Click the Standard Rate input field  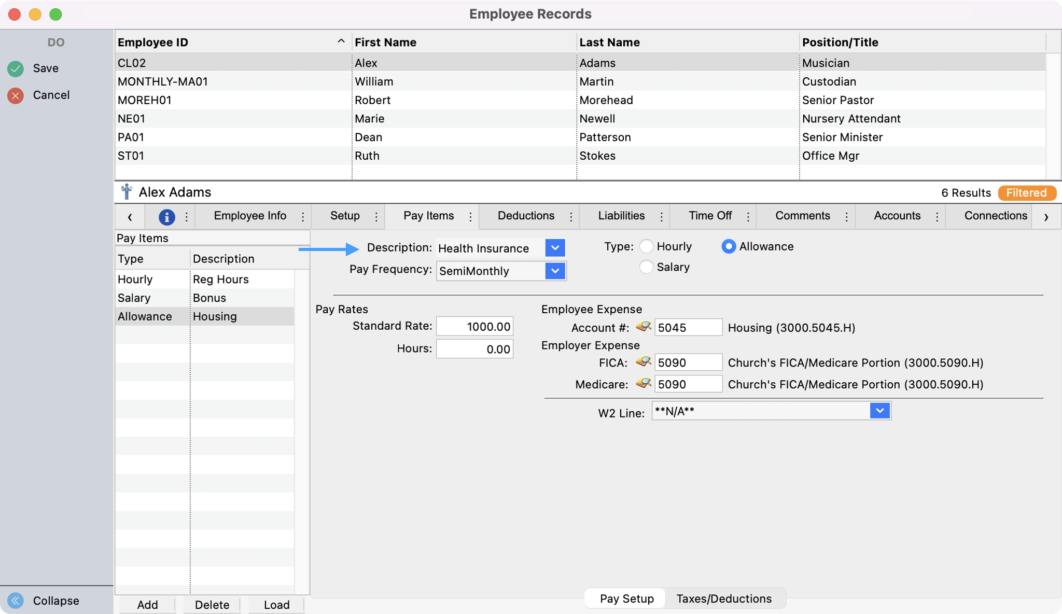pos(474,326)
